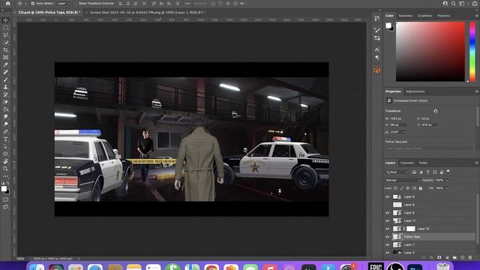The width and height of the screenshot is (480, 270).
Task: Toggle Auto-Select checkbox
Action: pos(33,3)
